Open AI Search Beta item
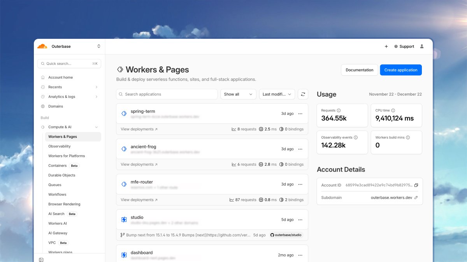Viewport: 467px width, 262px height. (x=62, y=214)
